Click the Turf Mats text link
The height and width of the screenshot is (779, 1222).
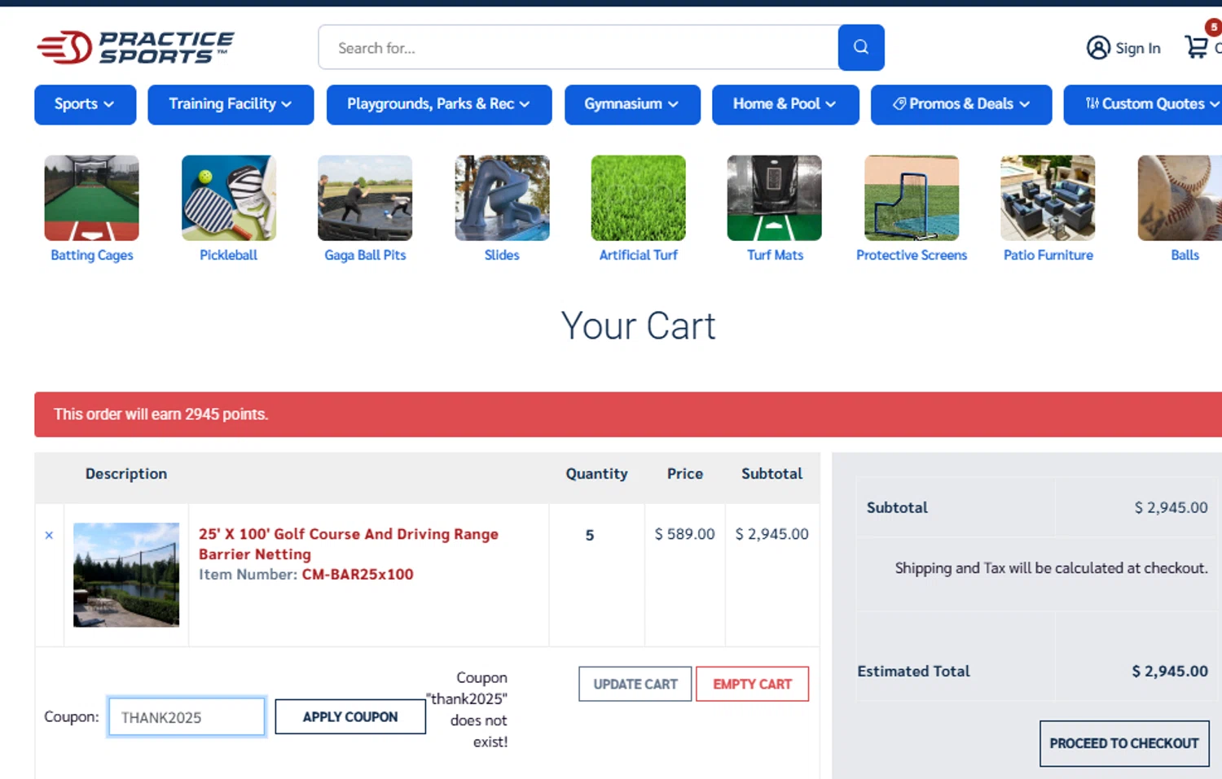(775, 255)
